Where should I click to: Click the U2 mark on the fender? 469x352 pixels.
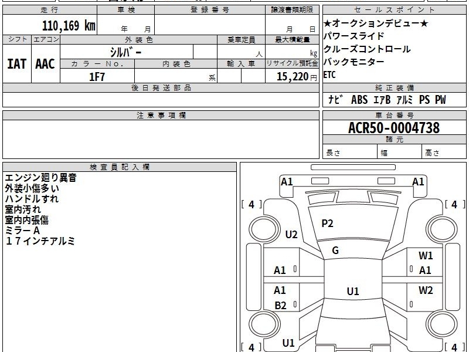pos(291,234)
